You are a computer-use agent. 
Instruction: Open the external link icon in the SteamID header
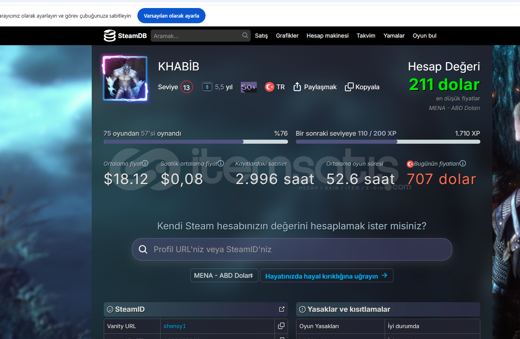282,309
